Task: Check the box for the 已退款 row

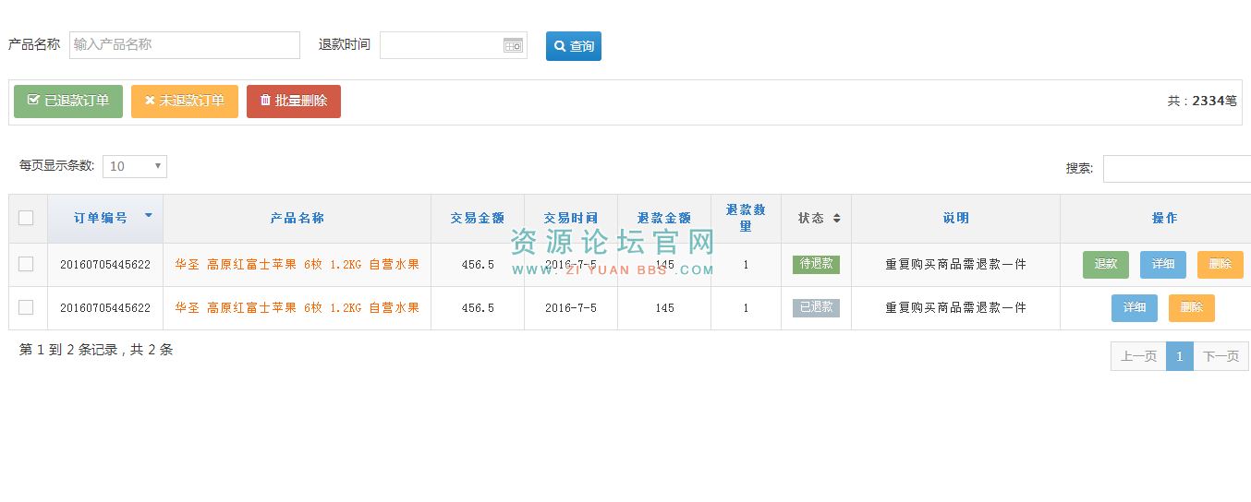Action: [26, 307]
